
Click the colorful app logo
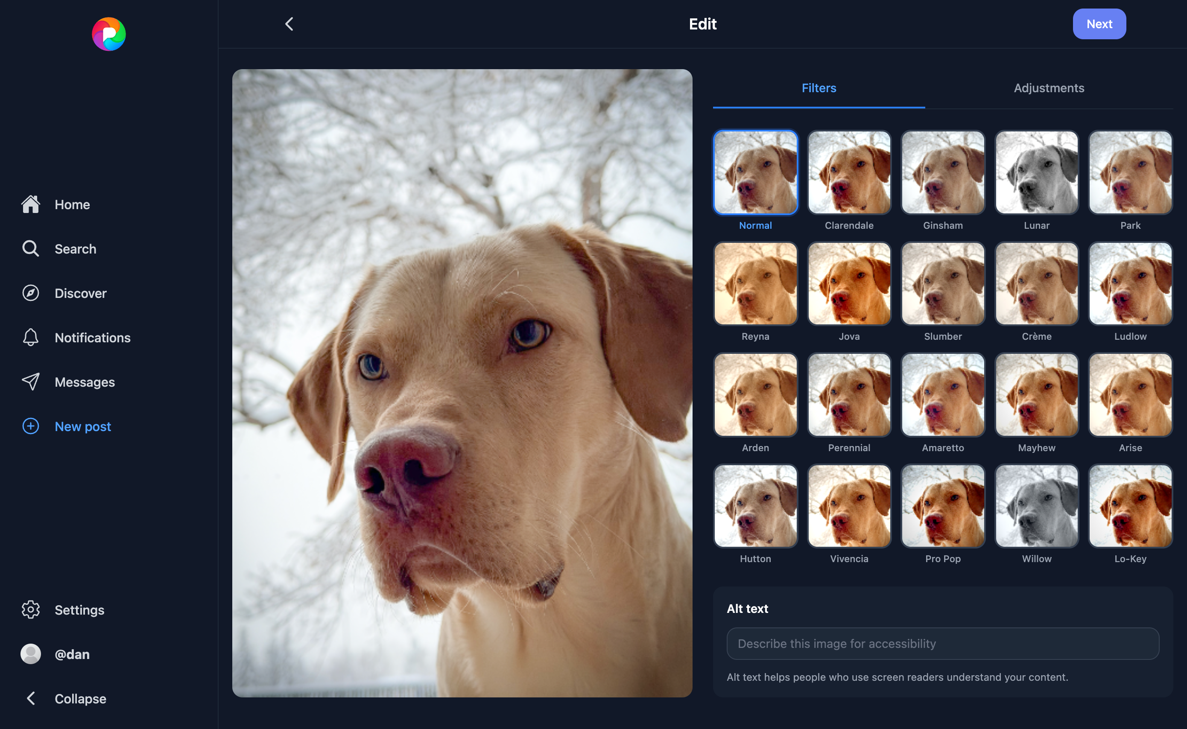(108, 34)
